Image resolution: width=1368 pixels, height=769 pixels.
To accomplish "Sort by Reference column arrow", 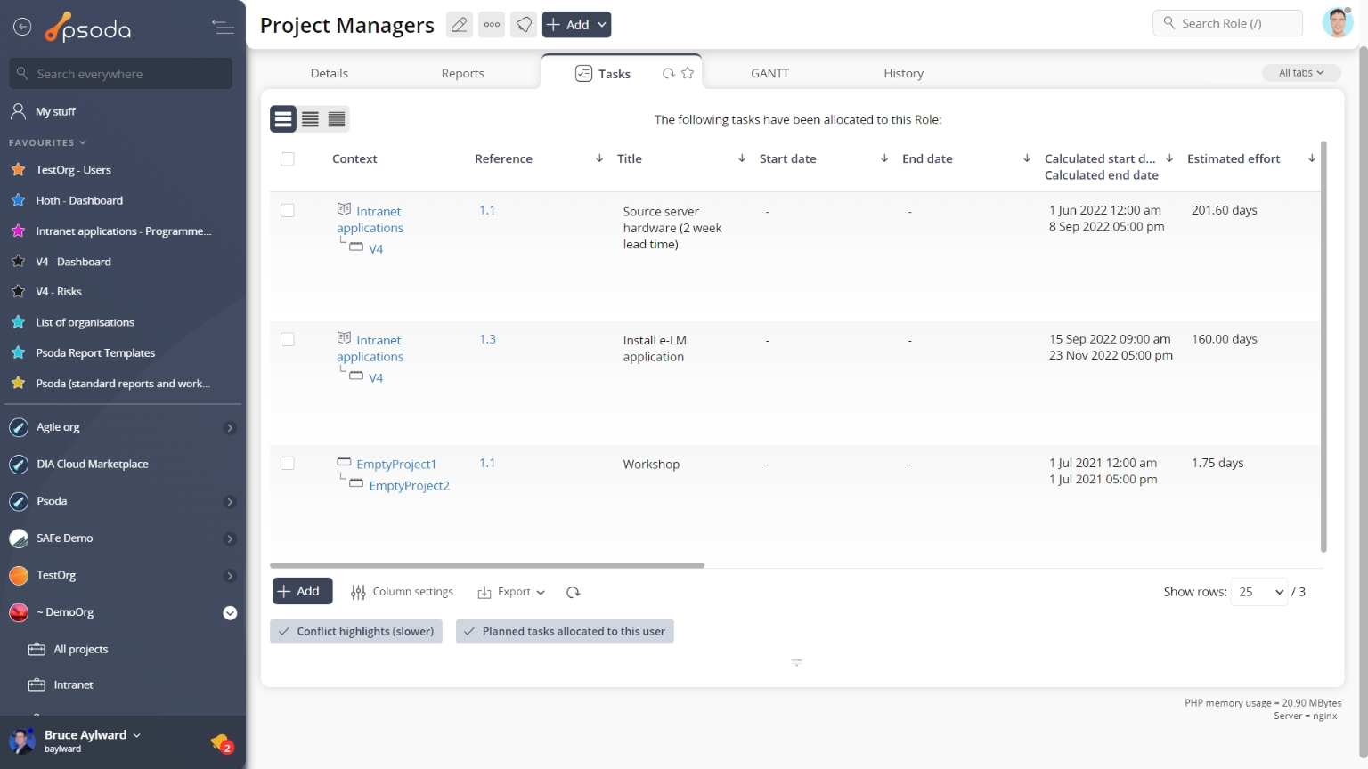I will point(599,158).
